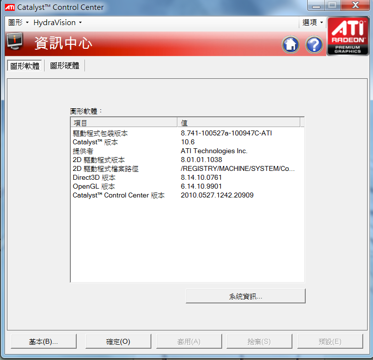Viewport: 373px width, 360px height.
Task: Select the Catalyst 版本 row
Action: [187, 142]
